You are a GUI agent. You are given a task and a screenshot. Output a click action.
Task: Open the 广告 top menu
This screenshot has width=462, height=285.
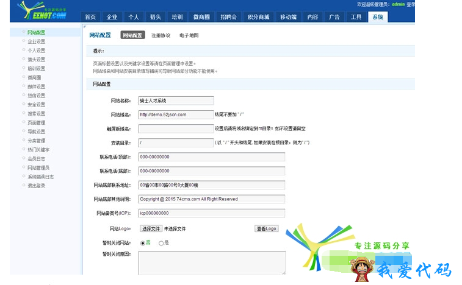pyautogui.click(x=334, y=17)
